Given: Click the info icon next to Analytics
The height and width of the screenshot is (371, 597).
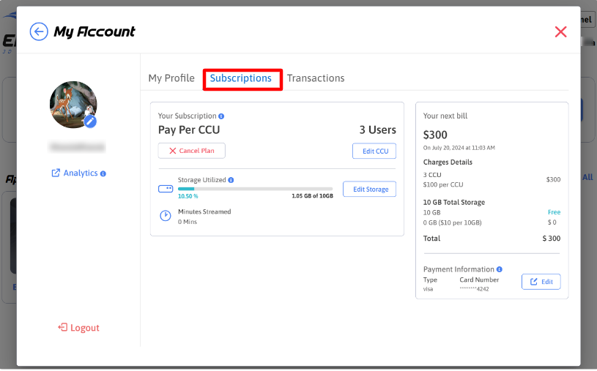Looking at the screenshot, I should pos(103,173).
